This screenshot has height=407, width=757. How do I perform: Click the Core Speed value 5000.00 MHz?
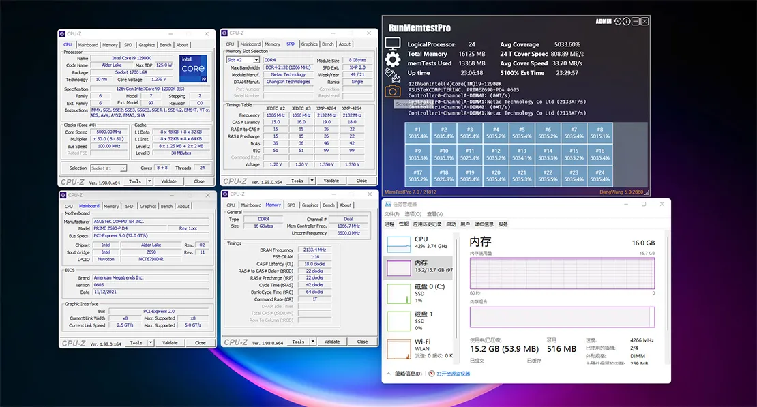[108, 132]
